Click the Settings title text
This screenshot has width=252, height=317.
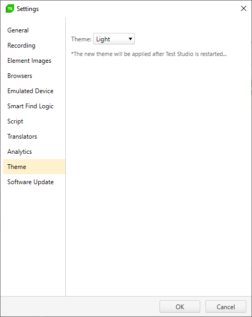pos(28,9)
